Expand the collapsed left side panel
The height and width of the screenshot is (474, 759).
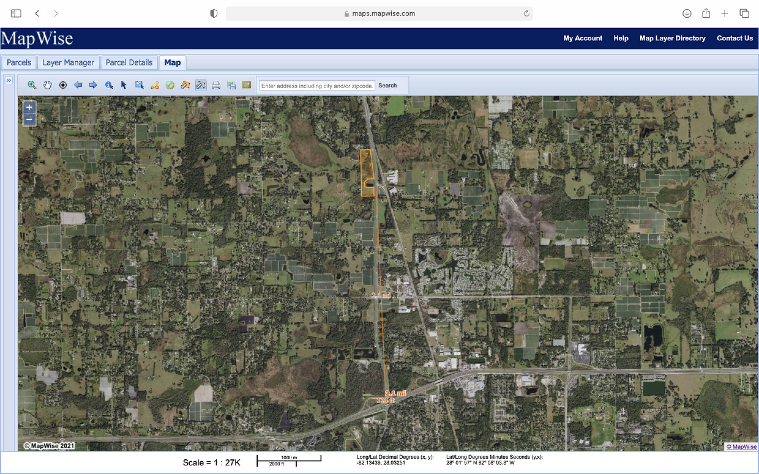(9, 81)
